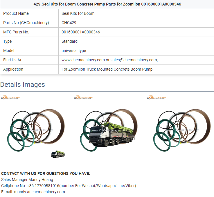Click the CHC Machinery logo above the truck-free seal image
214x197 pixels.
[x=157, y=98]
